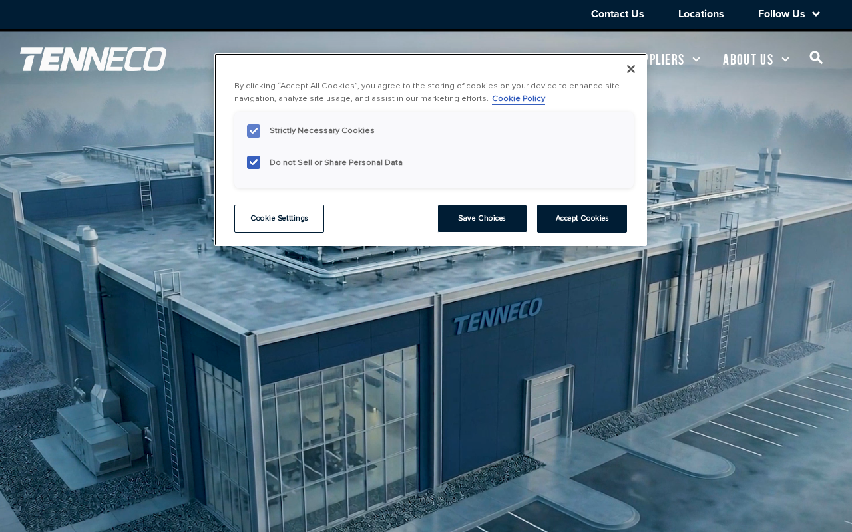This screenshot has height=532, width=852.
Task: Click the Strictly Necessary Cookies label text
Action: [322, 130]
